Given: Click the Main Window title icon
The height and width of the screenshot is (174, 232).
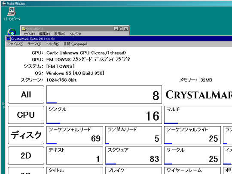Looking at the screenshot, I should coord(4,3).
